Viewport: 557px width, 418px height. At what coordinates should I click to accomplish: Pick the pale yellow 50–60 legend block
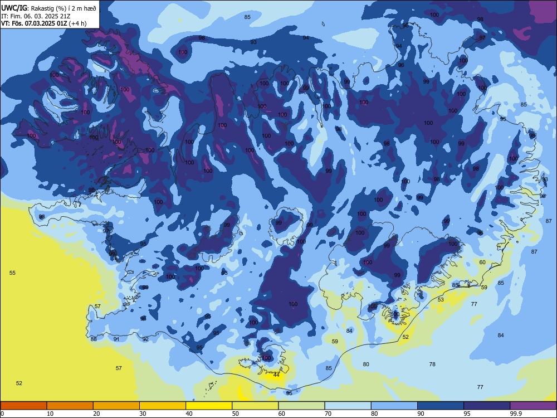(255, 406)
